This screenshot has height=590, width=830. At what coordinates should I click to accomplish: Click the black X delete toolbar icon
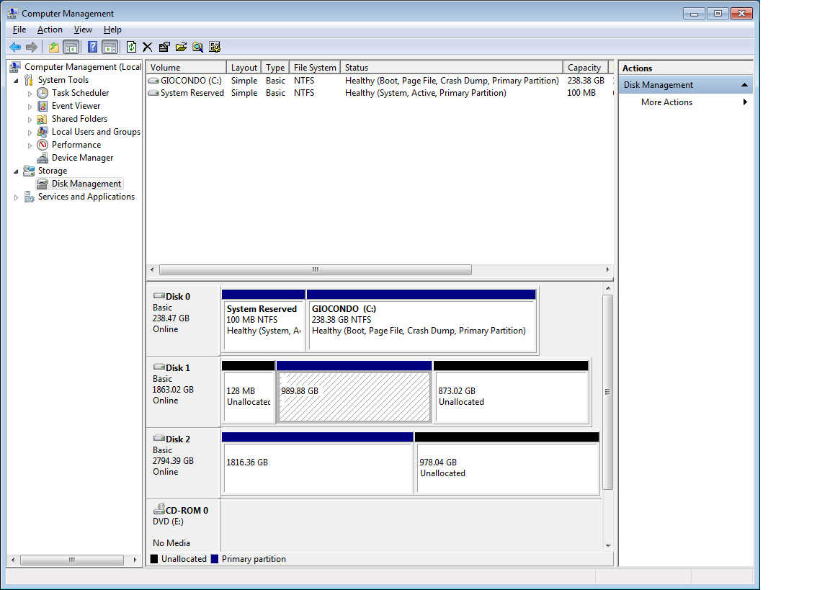point(147,47)
